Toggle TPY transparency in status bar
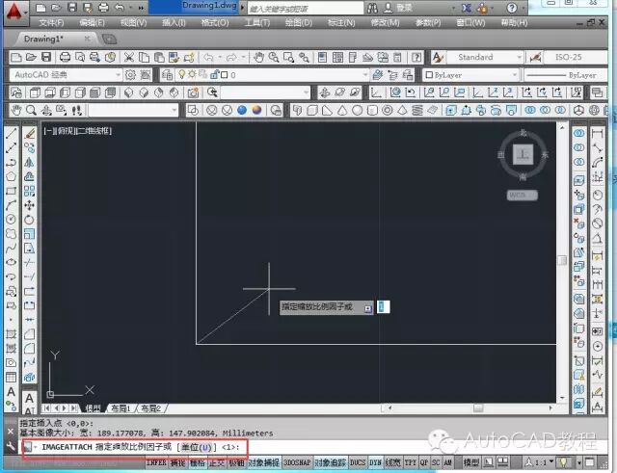Viewport: 617px width, 473px height. 411,462
